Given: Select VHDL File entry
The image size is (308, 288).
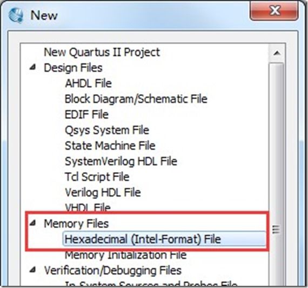Looking at the screenshot, I should coord(88,207).
